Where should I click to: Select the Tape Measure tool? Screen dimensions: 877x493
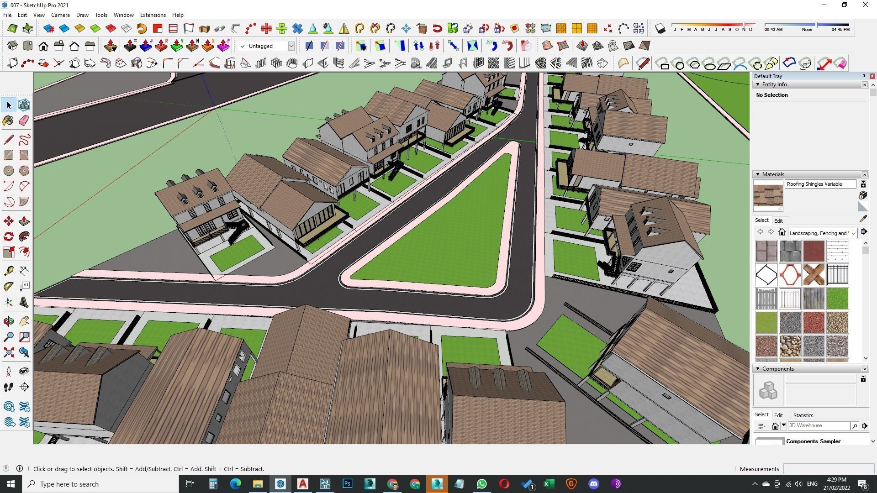[9, 271]
